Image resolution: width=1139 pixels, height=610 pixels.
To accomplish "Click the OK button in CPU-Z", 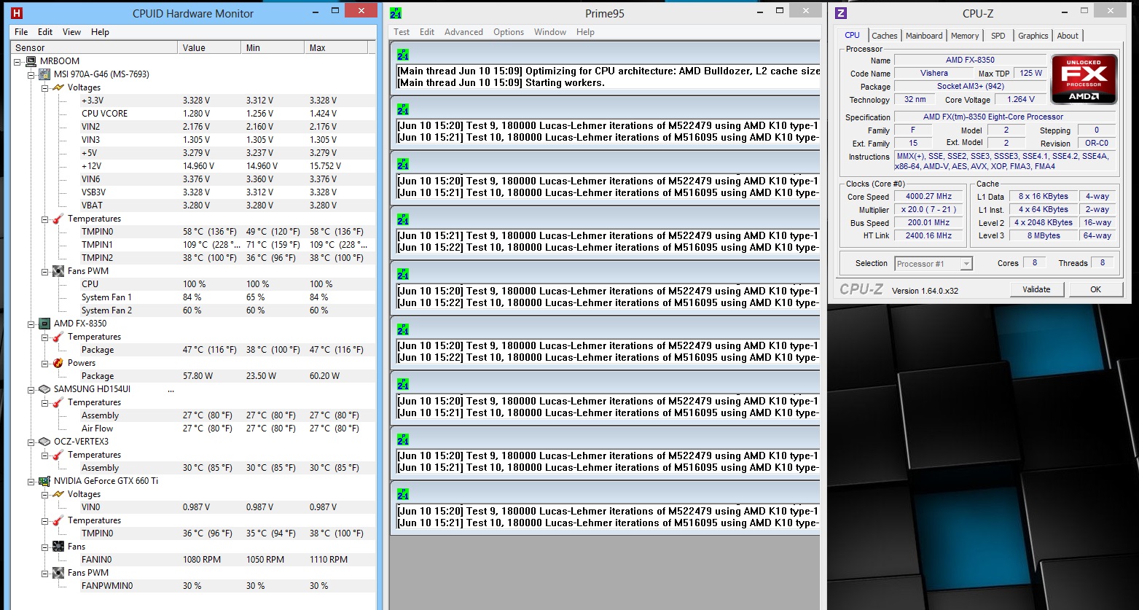I will [x=1095, y=289].
